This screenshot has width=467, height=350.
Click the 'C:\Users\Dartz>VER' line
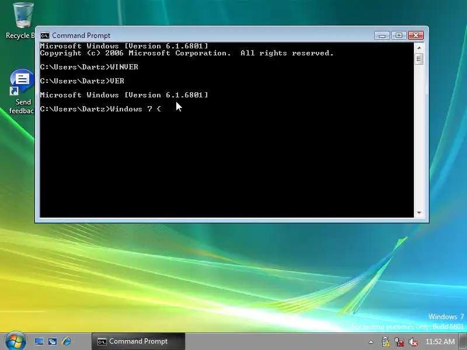click(82, 81)
